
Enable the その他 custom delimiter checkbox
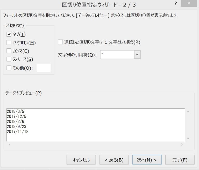(x=9, y=68)
